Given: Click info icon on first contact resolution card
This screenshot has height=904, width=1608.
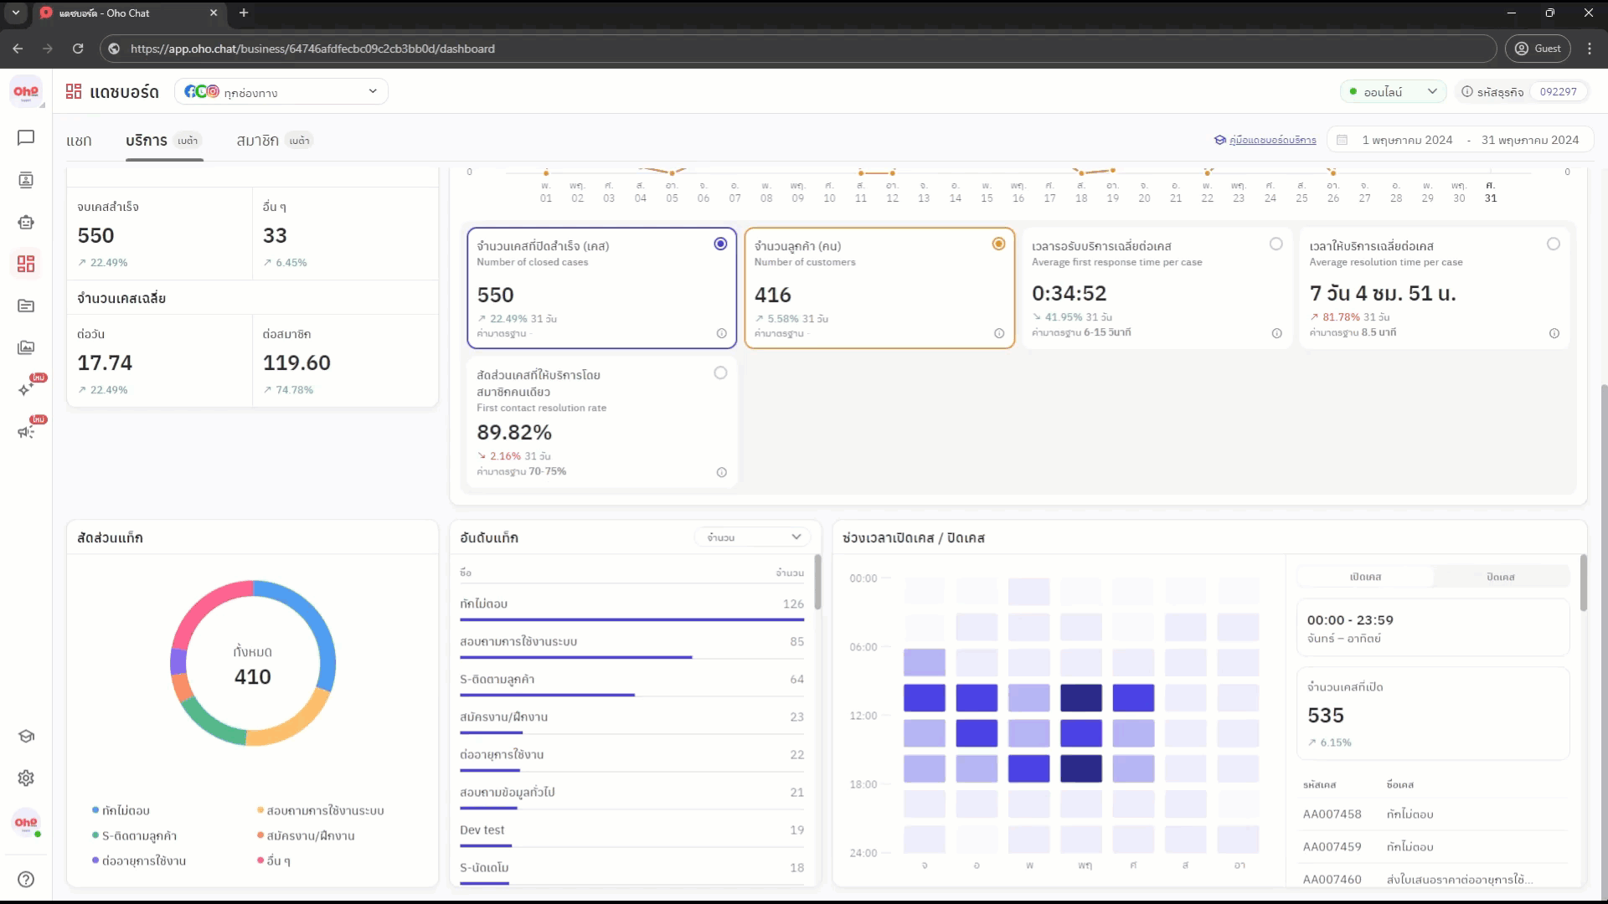Looking at the screenshot, I should pos(721,472).
